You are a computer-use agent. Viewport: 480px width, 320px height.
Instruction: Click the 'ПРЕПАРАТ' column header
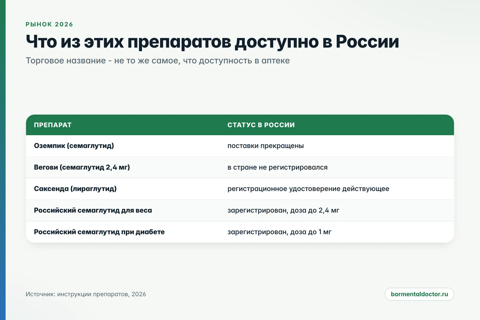coord(53,125)
